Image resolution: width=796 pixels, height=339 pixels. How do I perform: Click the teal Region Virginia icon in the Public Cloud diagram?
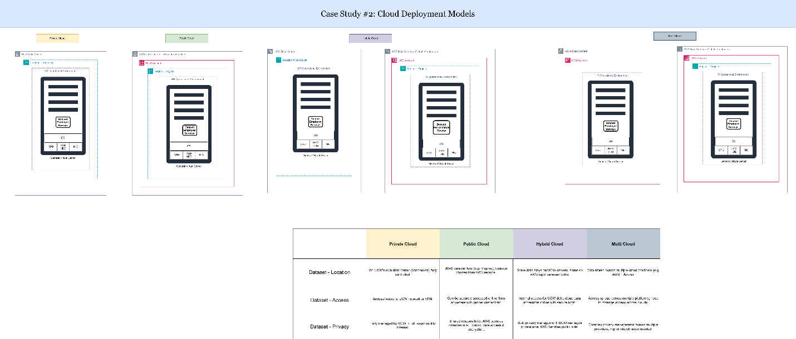click(x=150, y=71)
